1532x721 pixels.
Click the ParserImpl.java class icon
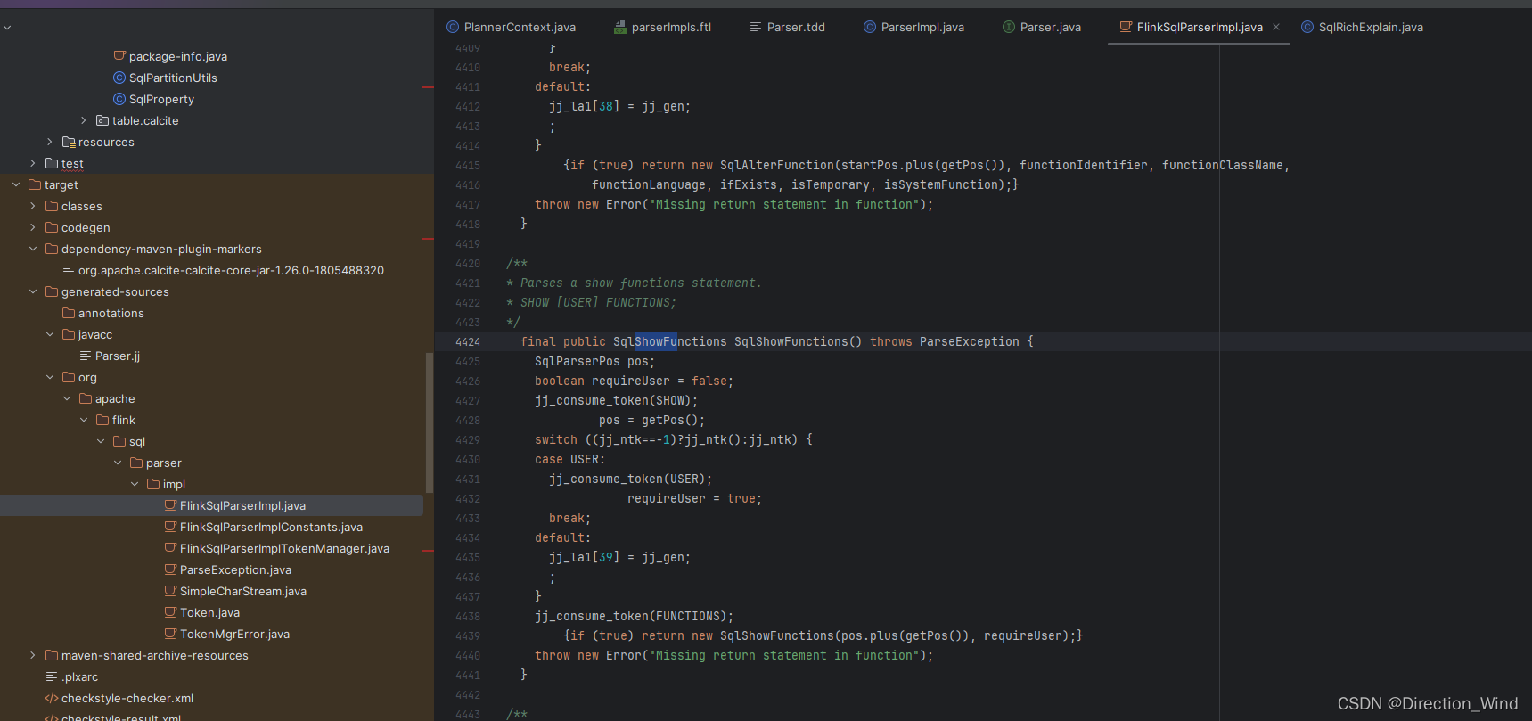tap(870, 27)
